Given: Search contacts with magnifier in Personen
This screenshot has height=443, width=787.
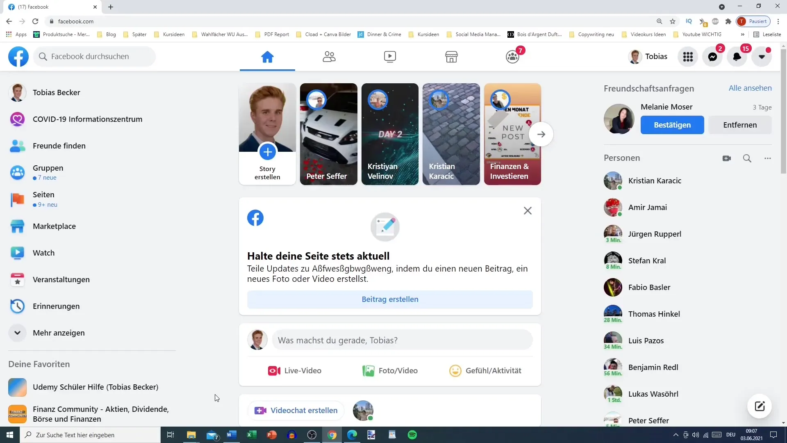Looking at the screenshot, I should click(747, 158).
